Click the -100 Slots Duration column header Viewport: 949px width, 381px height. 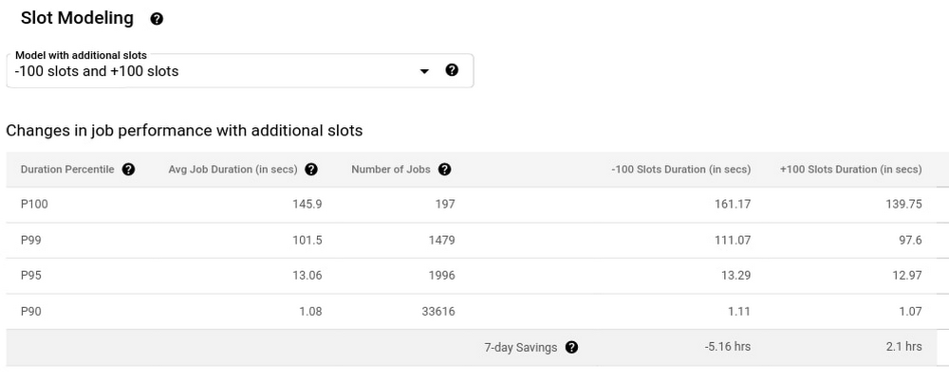[x=680, y=170]
